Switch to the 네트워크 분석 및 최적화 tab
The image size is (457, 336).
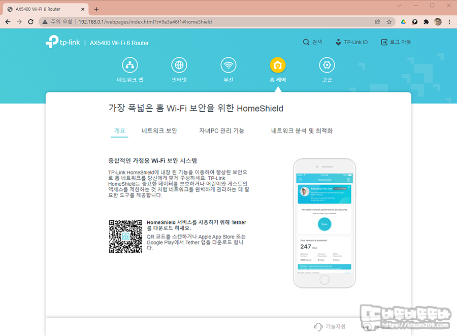coord(302,131)
